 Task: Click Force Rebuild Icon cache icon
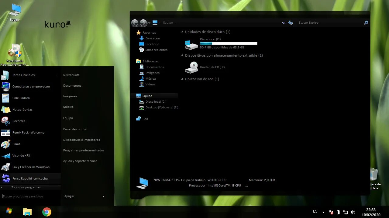click(5, 179)
